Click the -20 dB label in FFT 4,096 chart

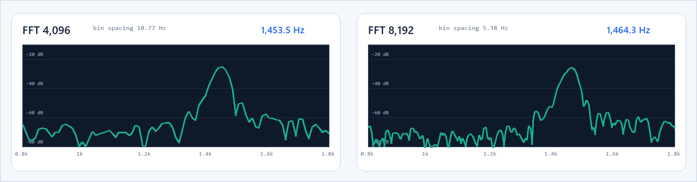tap(35, 54)
